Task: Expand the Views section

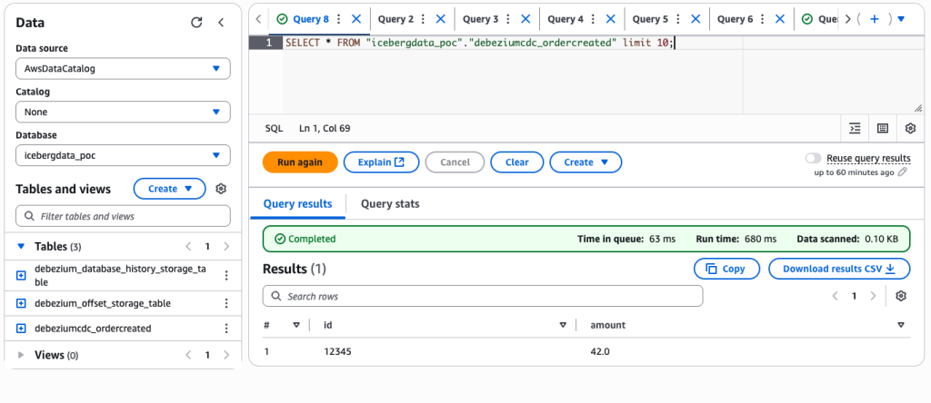Action: [x=21, y=355]
